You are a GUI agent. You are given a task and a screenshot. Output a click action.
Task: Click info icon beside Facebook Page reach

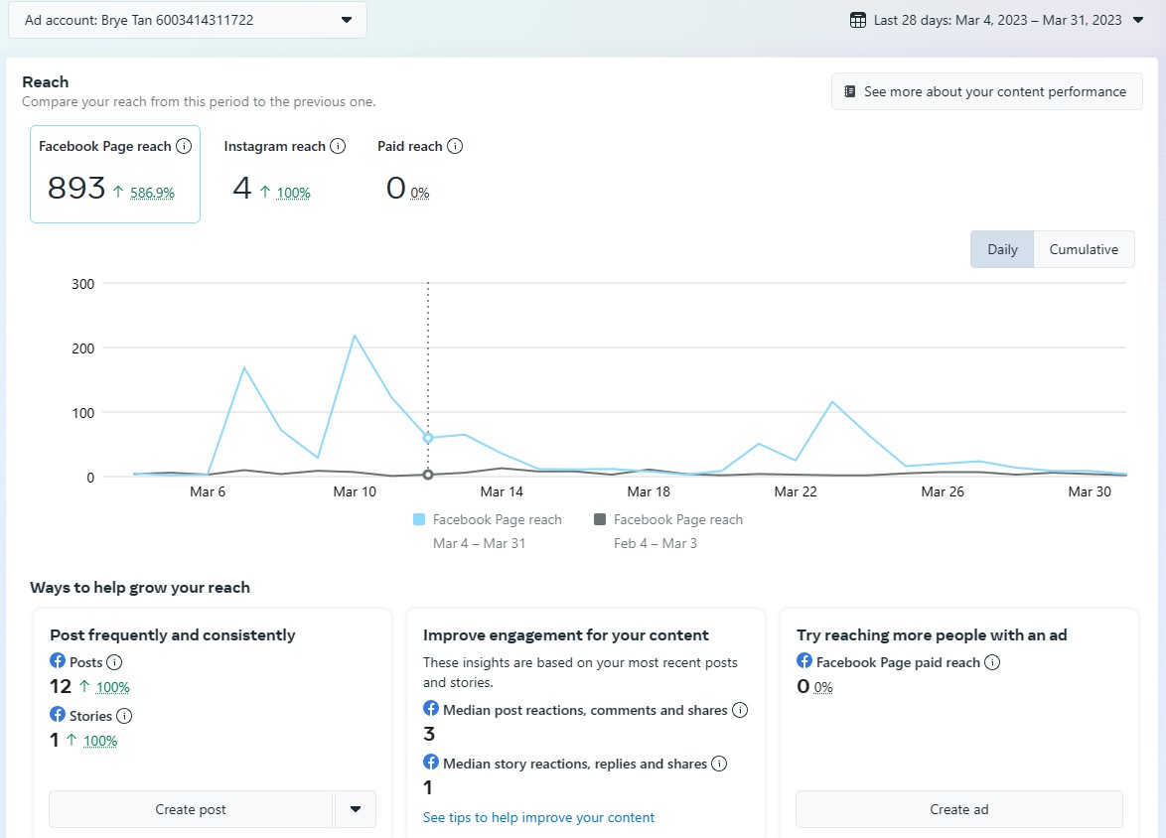click(184, 146)
